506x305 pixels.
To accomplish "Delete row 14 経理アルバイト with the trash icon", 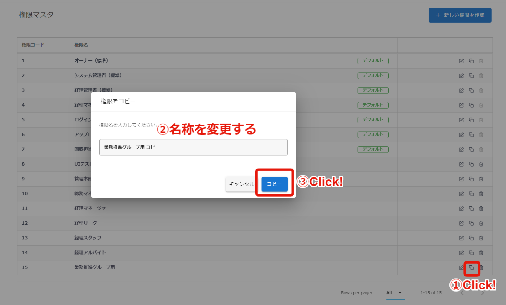I will tap(481, 253).
